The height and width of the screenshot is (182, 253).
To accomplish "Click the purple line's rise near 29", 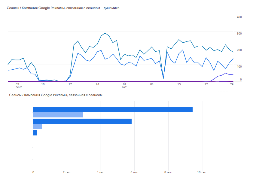I will coord(226,73).
